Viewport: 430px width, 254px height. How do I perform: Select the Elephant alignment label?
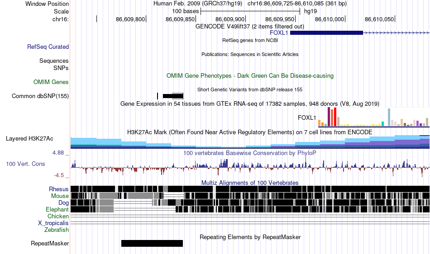click(x=57, y=209)
